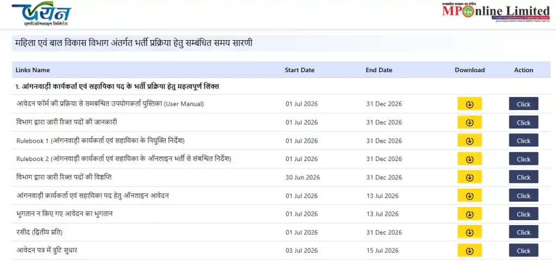Click button for 'रिक्त पदों की विज्ञप्ति' row

click(523, 177)
